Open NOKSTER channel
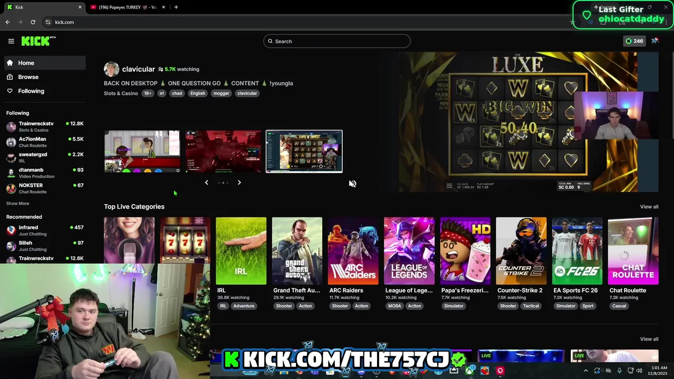674x379 pixels. pos(45,188)
